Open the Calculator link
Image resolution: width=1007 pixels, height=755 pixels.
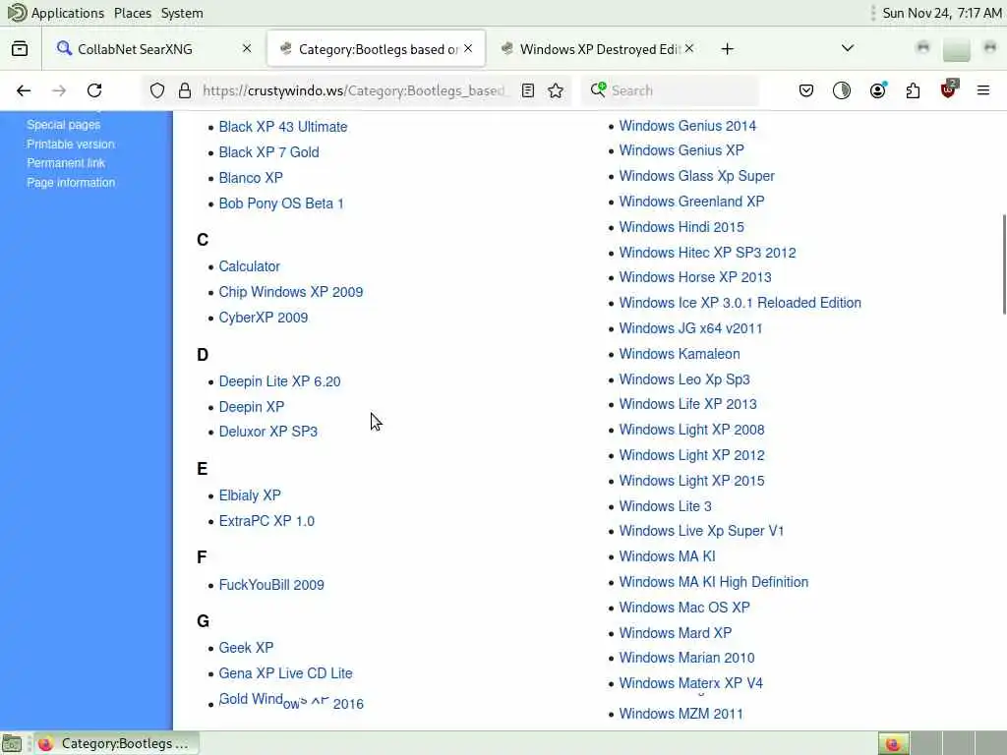(249, 266)
